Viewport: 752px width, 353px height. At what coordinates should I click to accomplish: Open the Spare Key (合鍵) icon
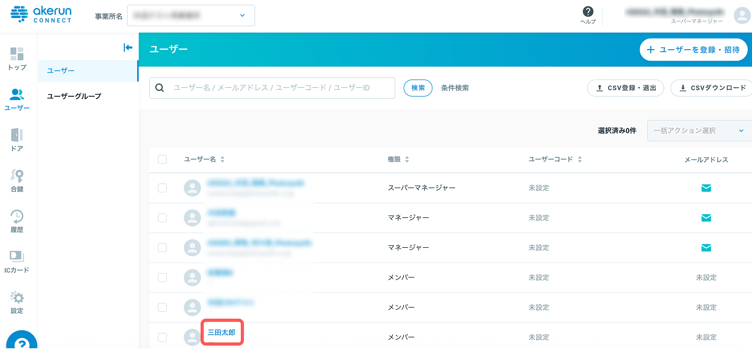(17, 175)
